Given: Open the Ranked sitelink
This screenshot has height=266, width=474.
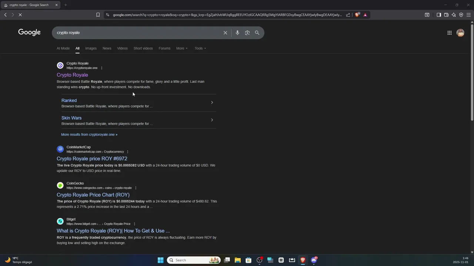Looking at the screenshot, I should pyautogui.click(x=69, y=100).
